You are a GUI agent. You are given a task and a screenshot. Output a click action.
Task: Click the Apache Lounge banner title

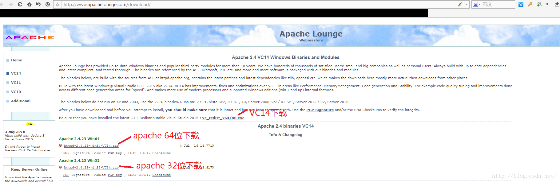tap(311, 33)
